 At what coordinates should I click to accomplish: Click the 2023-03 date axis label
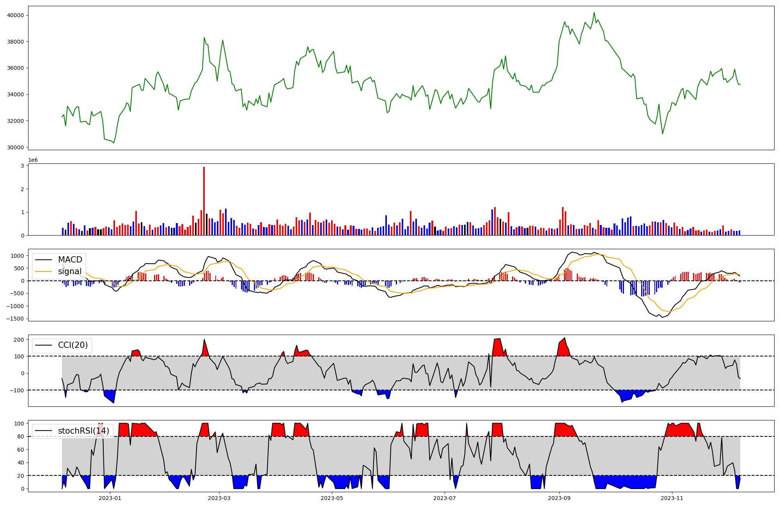tap(219, 498)
